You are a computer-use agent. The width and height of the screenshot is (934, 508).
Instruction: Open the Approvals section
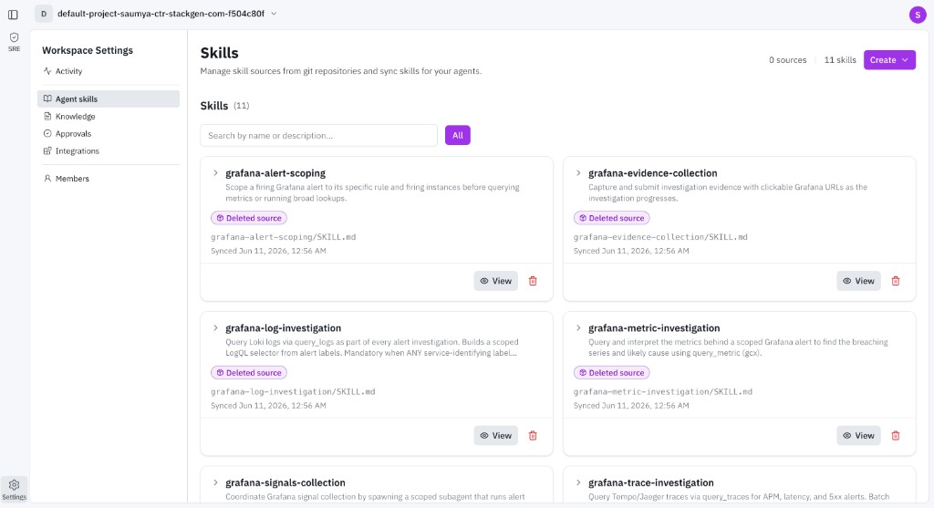pyautogui.click(x=109, y=133)
